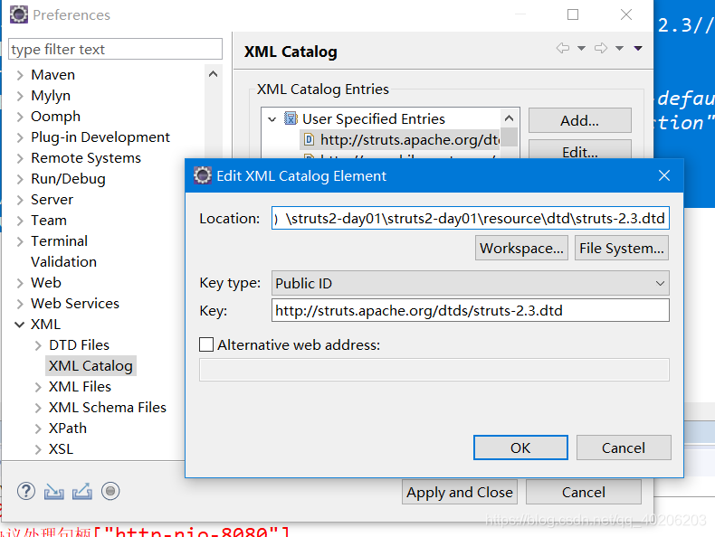Open the XML Catalog view menu arrow
This screenshot has height=537, width=715.
click(638, 48)
